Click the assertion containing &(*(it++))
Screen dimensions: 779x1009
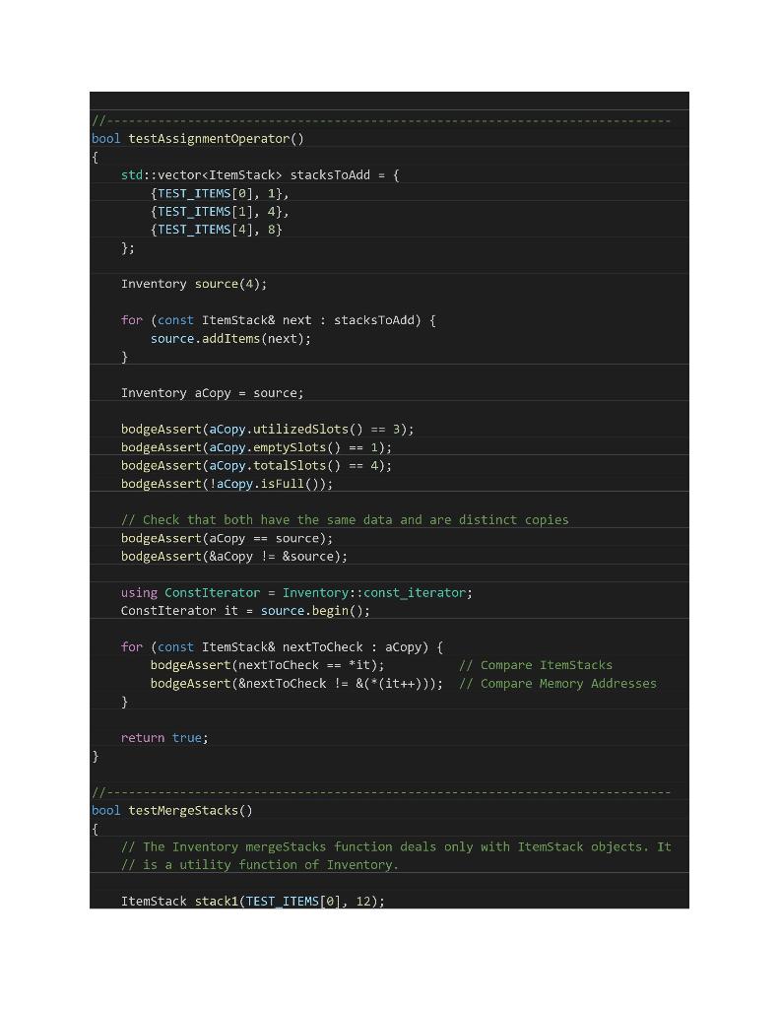(297, 684)
